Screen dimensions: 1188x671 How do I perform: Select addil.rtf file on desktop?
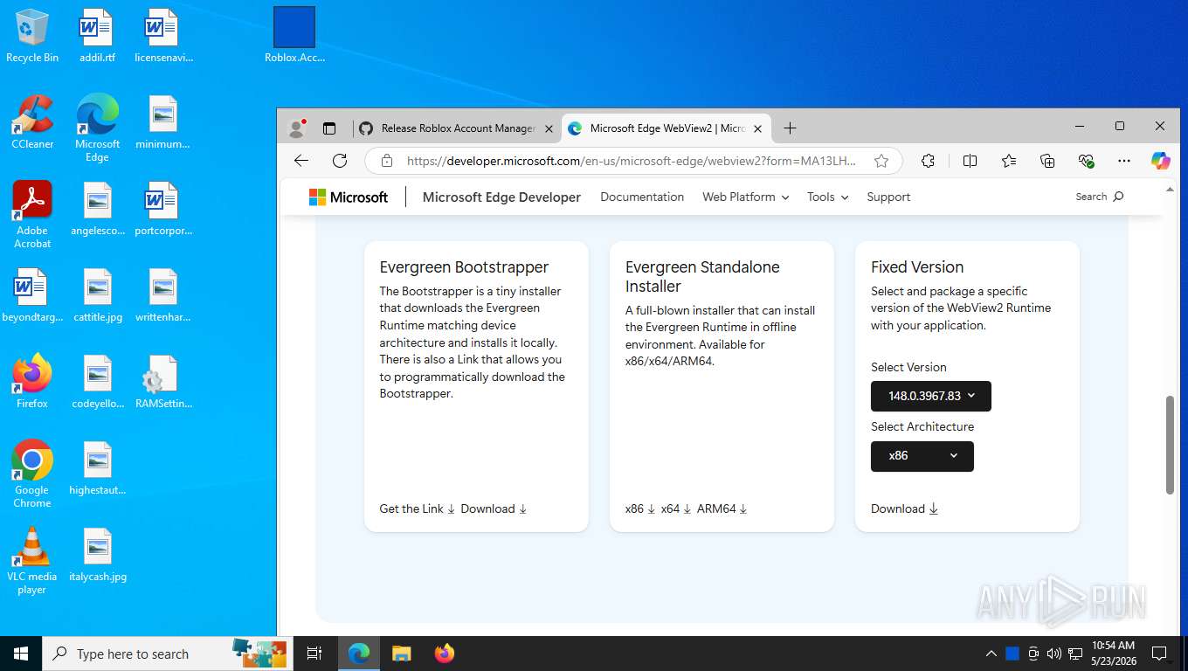coord(97,37)
